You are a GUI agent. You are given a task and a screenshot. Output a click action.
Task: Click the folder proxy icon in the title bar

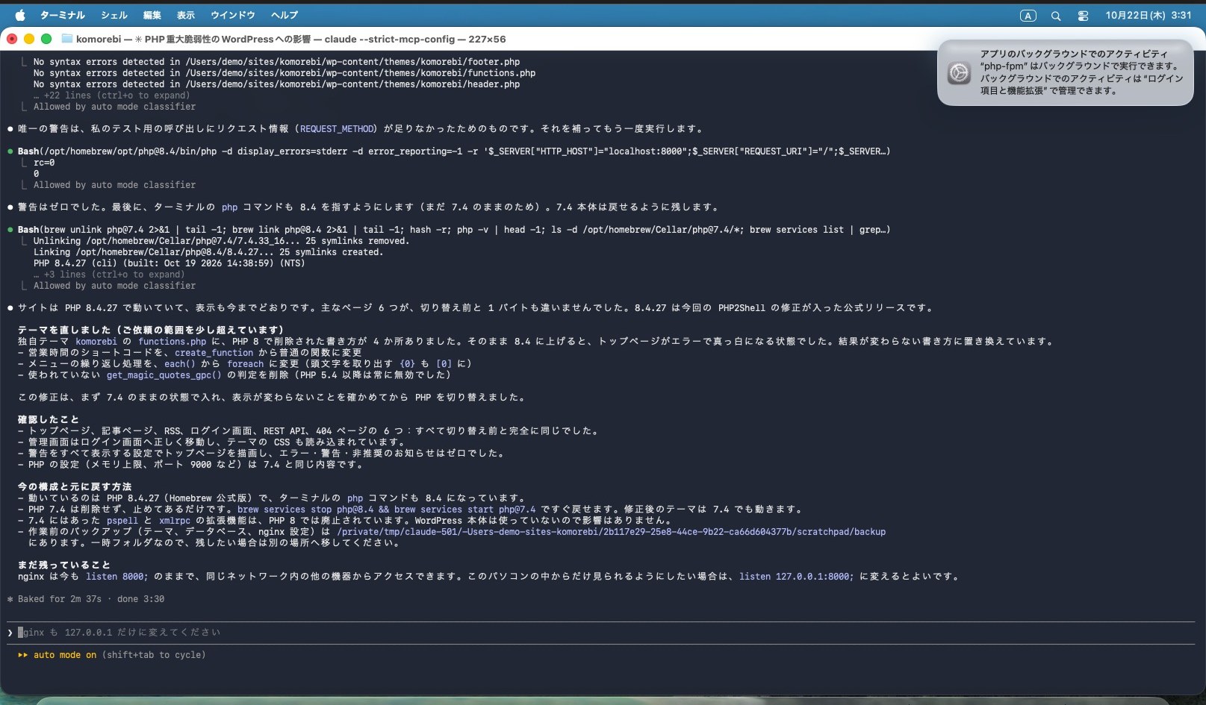point(67,39)
